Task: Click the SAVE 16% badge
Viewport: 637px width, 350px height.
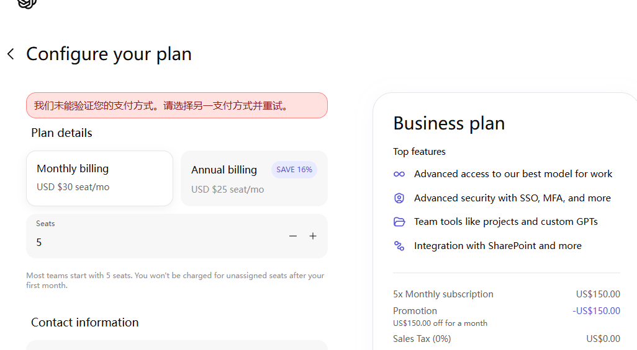Action: point(294,170)
